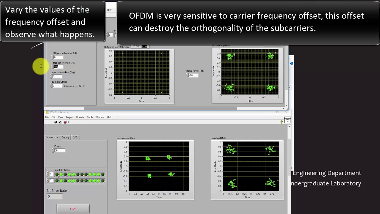Image resolution: width=380 pixels, height=214 pixels.
Task: Open the Edit menu in RX window
Action: (x=53, y=117)
